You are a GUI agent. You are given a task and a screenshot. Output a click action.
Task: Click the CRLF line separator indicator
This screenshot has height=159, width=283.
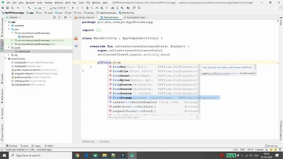tap(242, 150)
